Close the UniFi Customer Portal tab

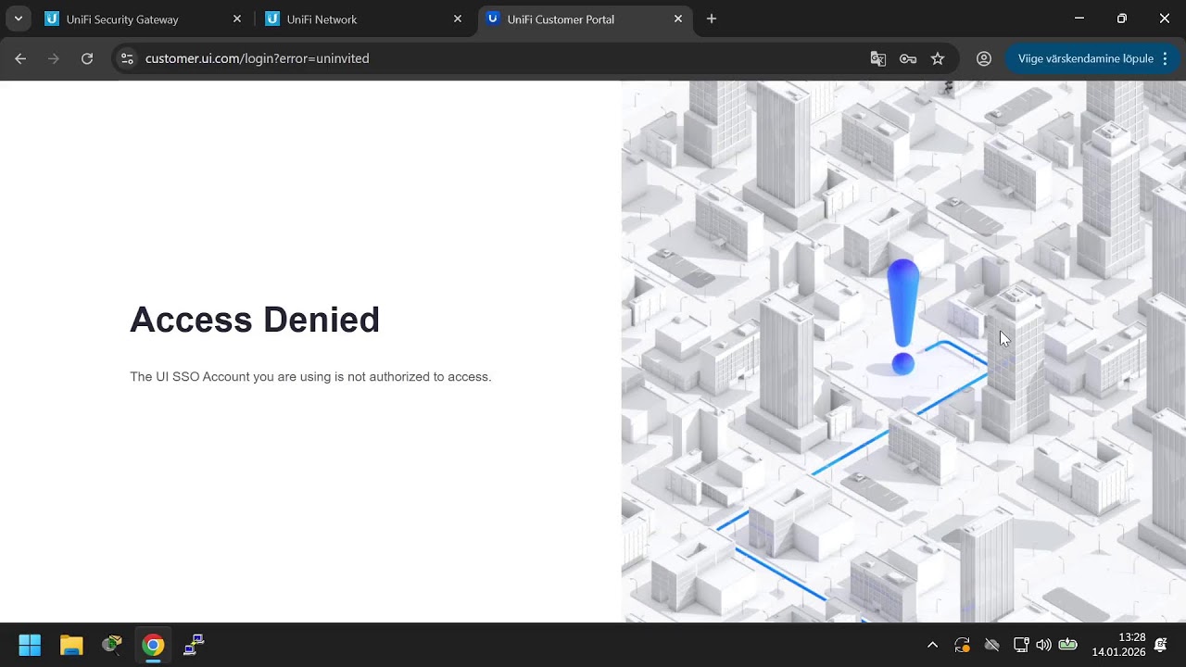(x=678, y=19)
